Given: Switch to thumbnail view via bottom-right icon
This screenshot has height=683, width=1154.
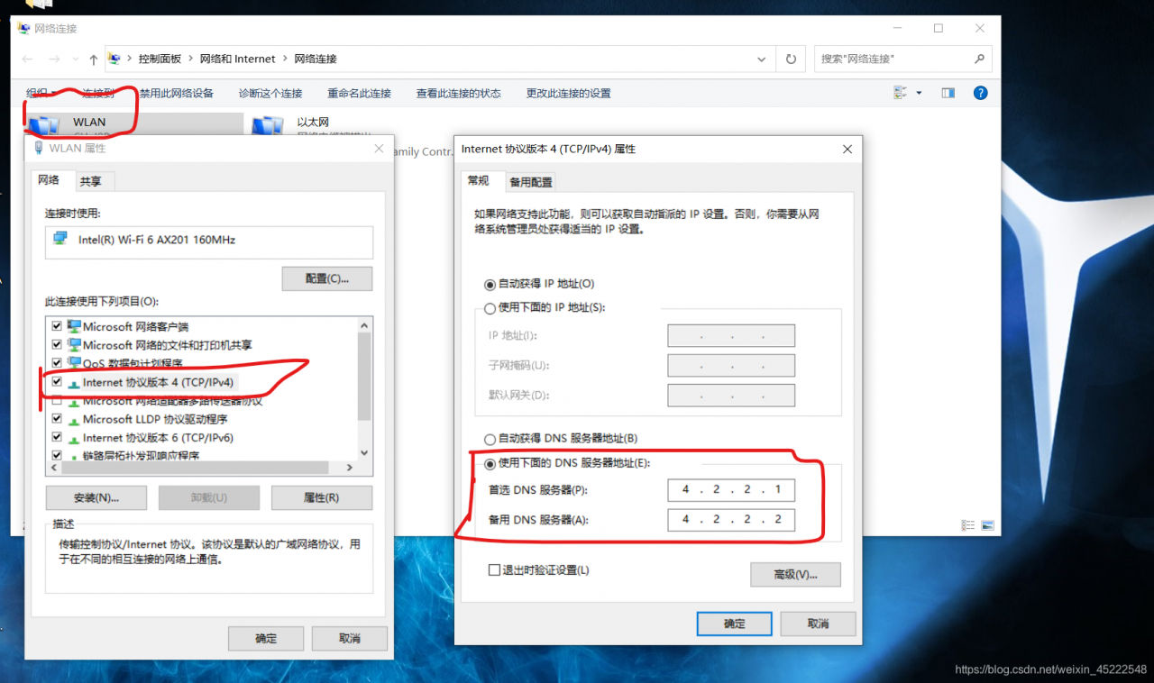Looking at the screenshot, I should pos(987,525).
